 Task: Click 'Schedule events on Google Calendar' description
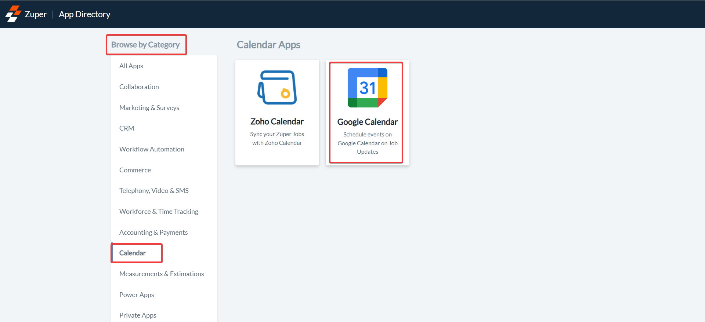click(368, 143)
